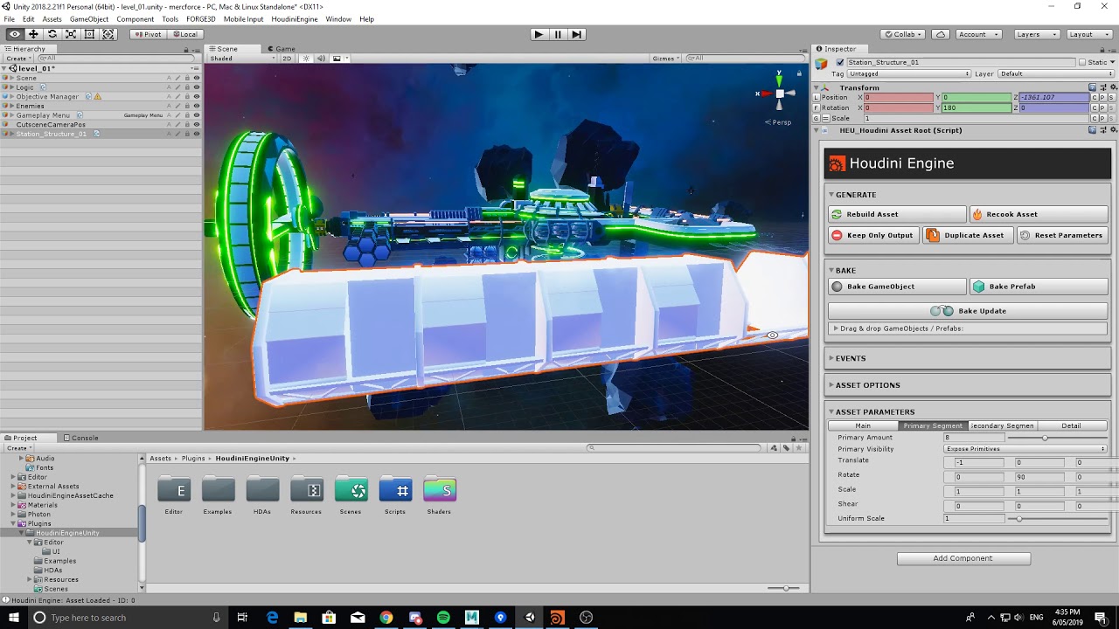Enable the Static checkbox
The height and width of the screenshot is (629, 1119).
(x=1082, y=63)
